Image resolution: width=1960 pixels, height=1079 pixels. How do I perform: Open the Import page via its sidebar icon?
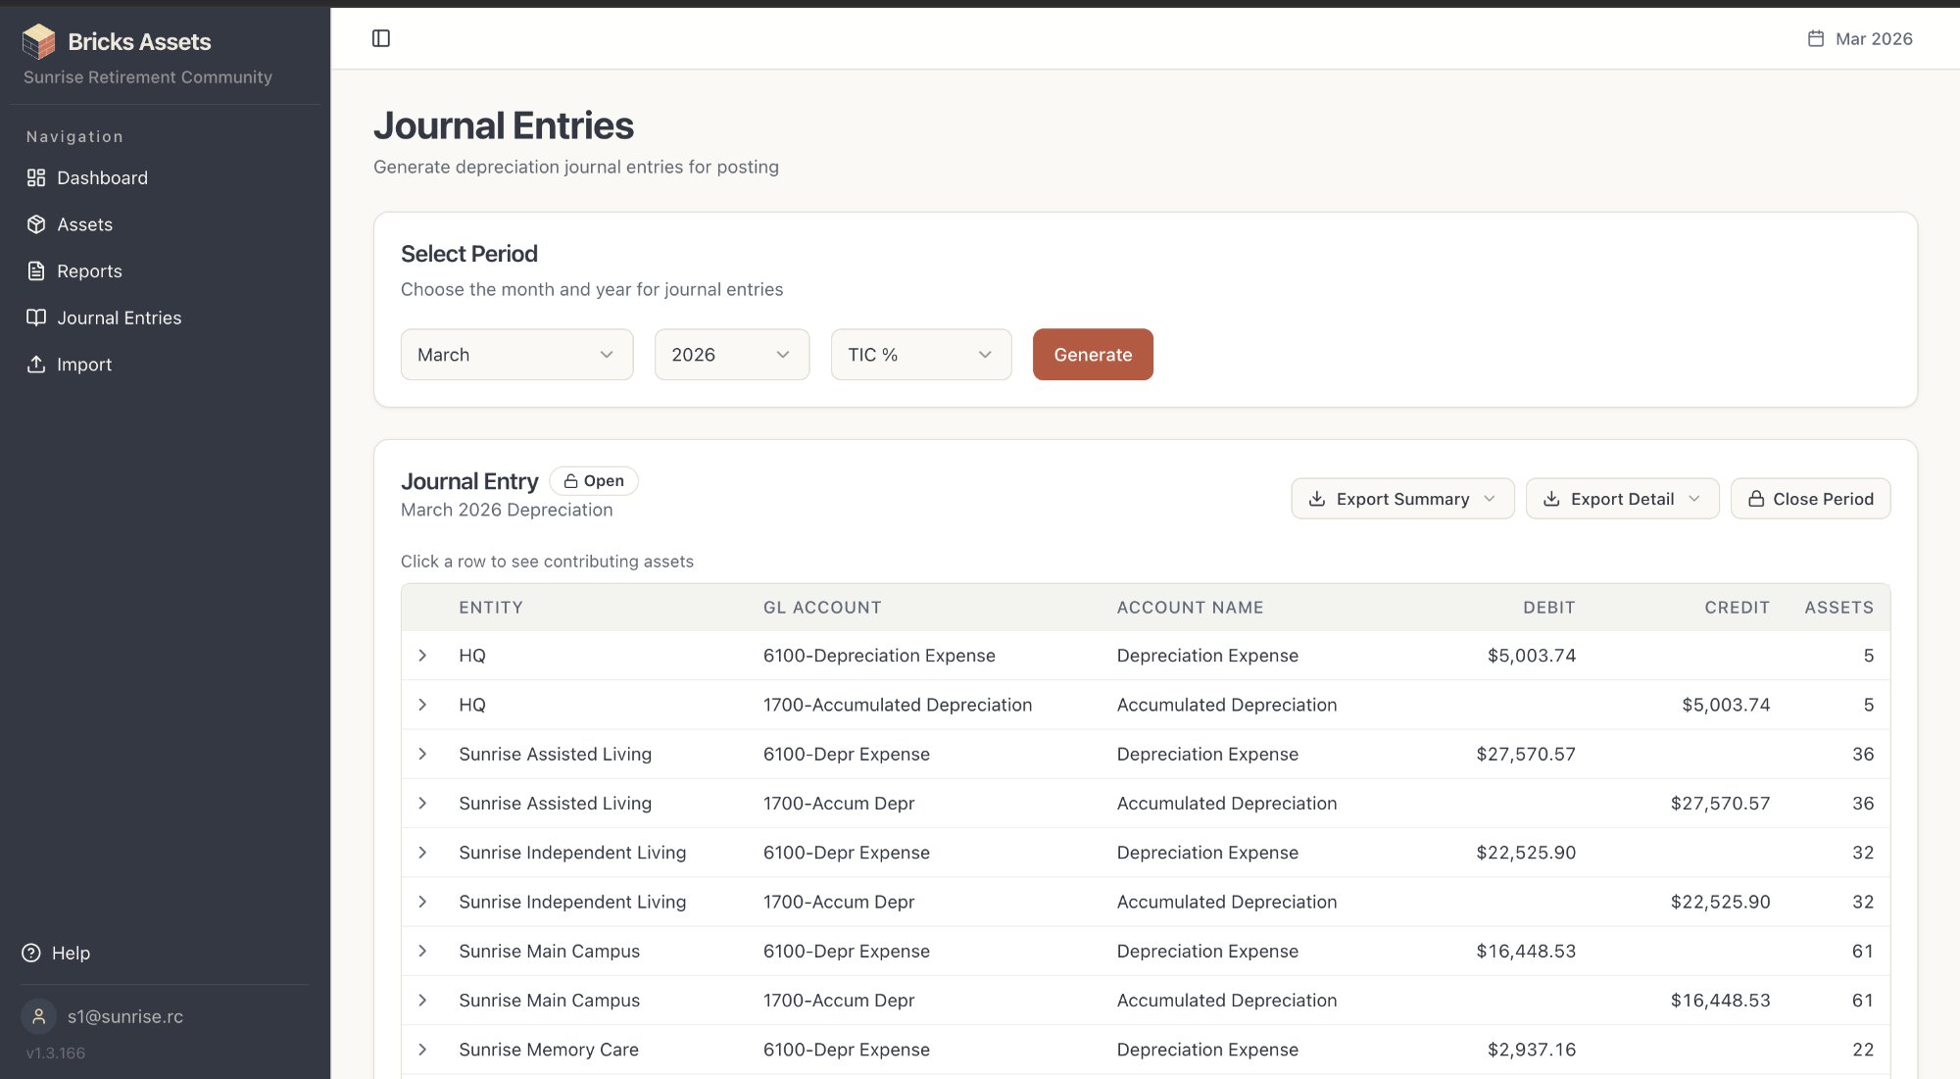(35, 364)
